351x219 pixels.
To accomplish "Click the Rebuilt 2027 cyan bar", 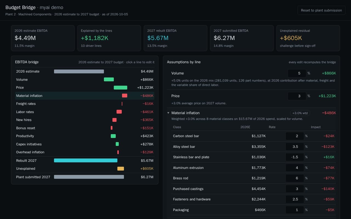I will (x=86, y=160).
